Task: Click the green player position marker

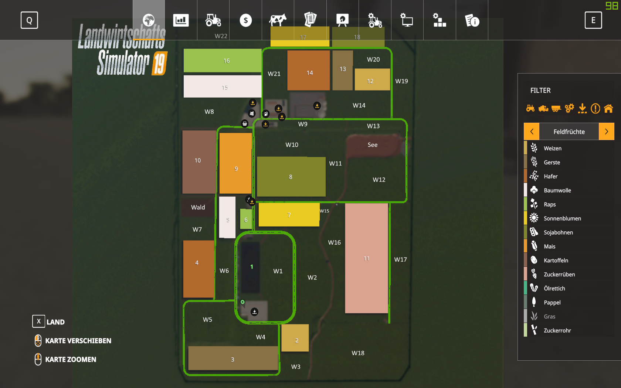Action: pyautogui.click(x=242, y=302)
